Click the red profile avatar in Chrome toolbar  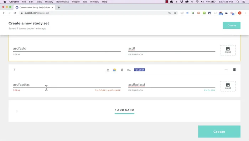click(239, 13)
